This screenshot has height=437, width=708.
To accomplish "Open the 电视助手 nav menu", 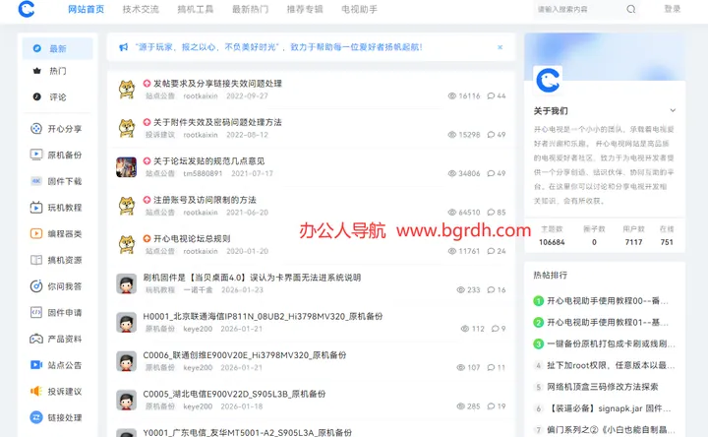I will tap(360, 9).
